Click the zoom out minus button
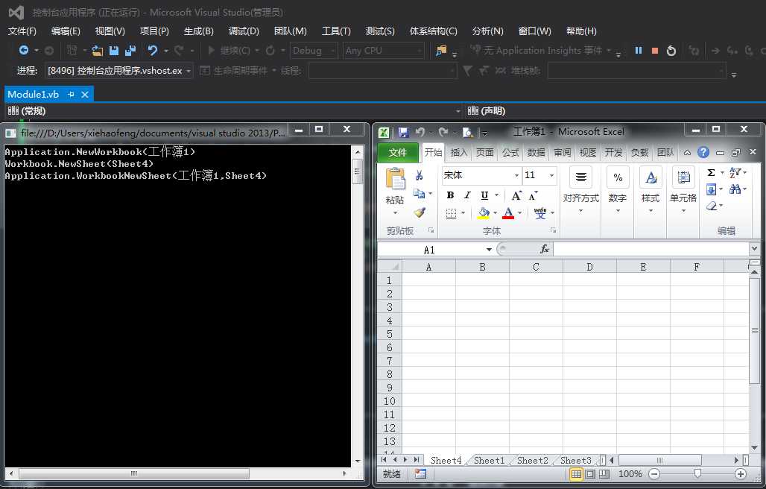This screenshot has width=766, height=489. [654, 473]
